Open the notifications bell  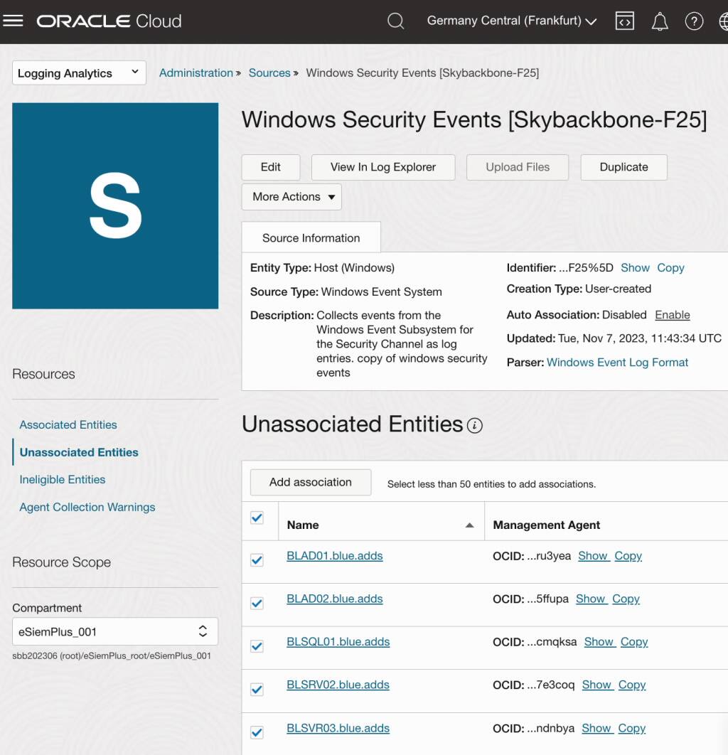tap(659, 21)
